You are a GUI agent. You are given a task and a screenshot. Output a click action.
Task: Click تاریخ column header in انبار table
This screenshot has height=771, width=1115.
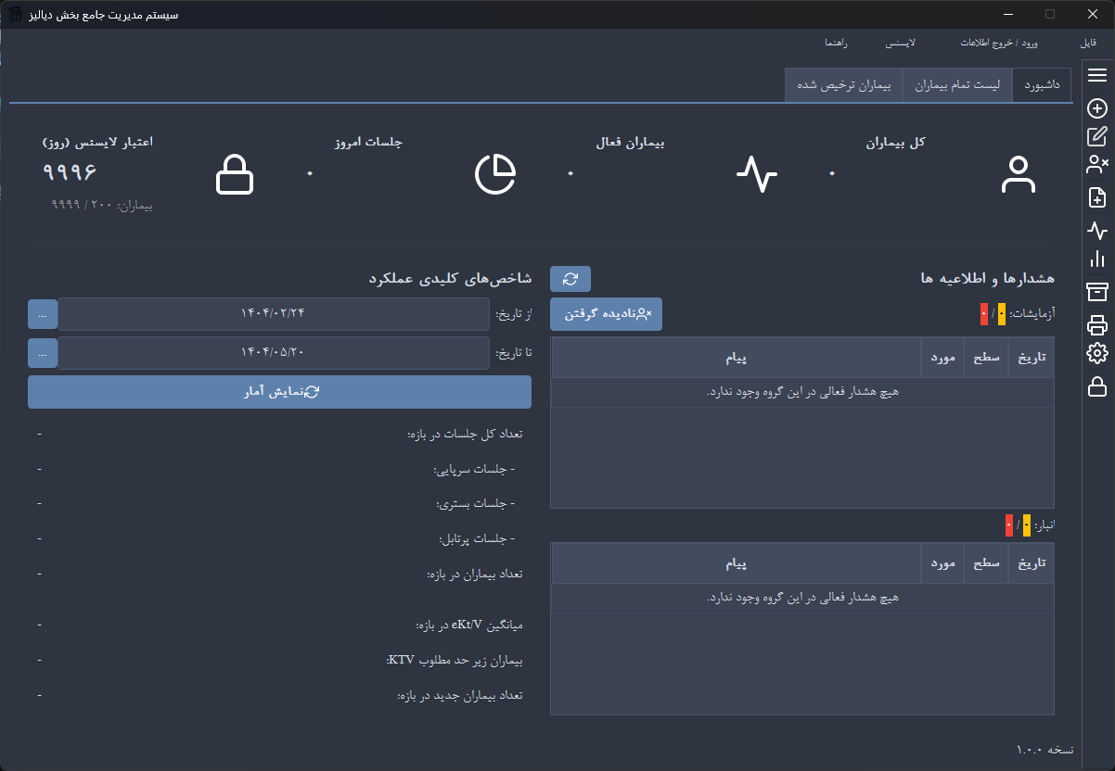(1032, 563)
